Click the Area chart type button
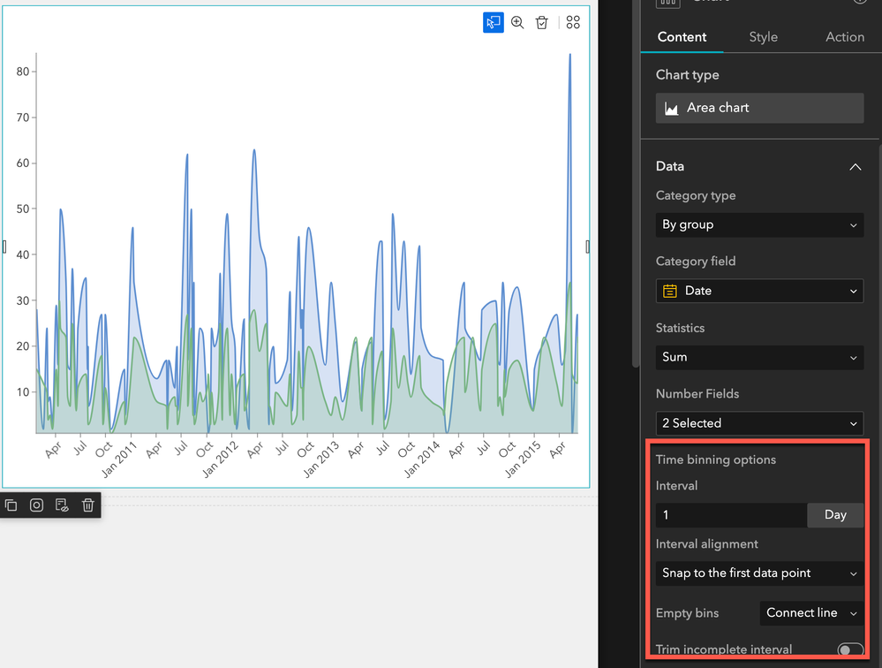This screenshot has height=668, width=882. click(x=759, y=108)
